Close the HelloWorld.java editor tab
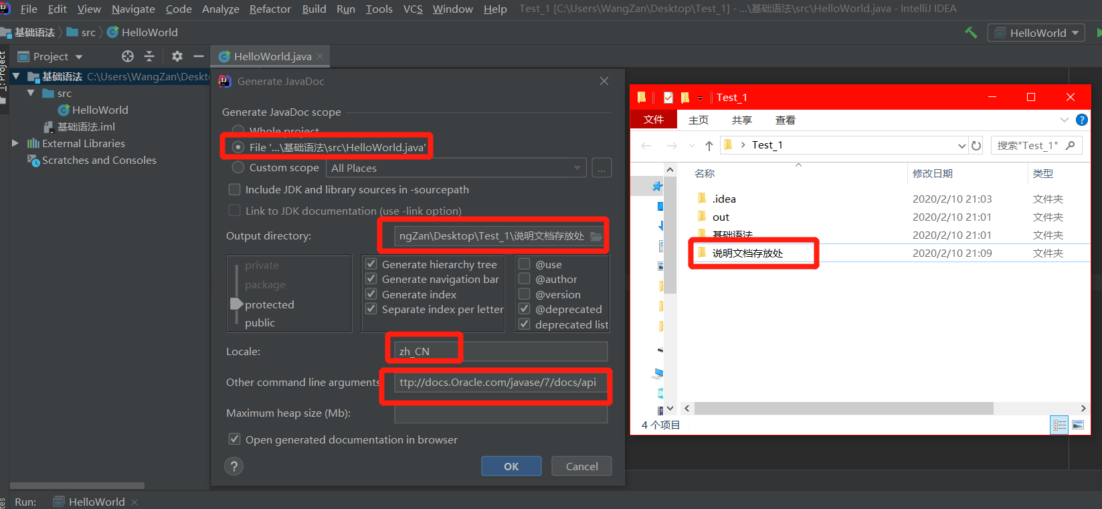1102x509 pixels. (320, 56)
